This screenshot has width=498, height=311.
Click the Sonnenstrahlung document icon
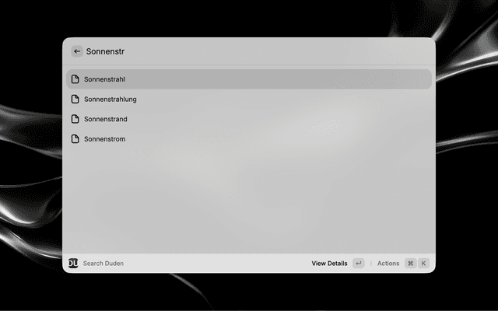pos(75,99)
